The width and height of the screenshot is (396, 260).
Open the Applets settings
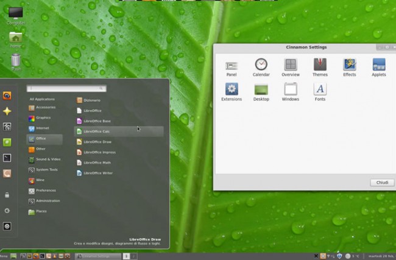[379, 65]
